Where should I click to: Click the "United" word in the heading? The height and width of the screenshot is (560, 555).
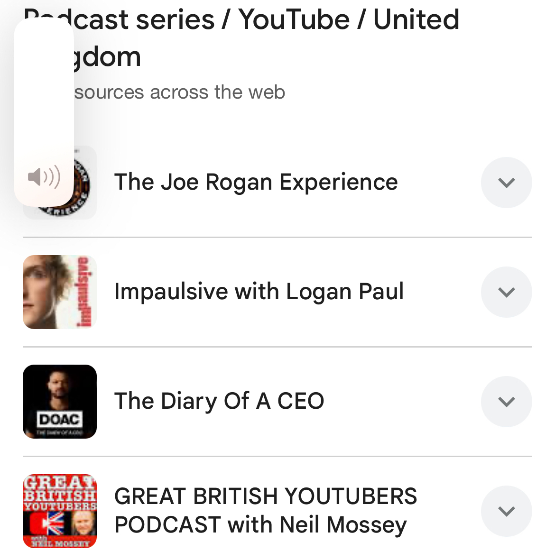coord(416,20)
